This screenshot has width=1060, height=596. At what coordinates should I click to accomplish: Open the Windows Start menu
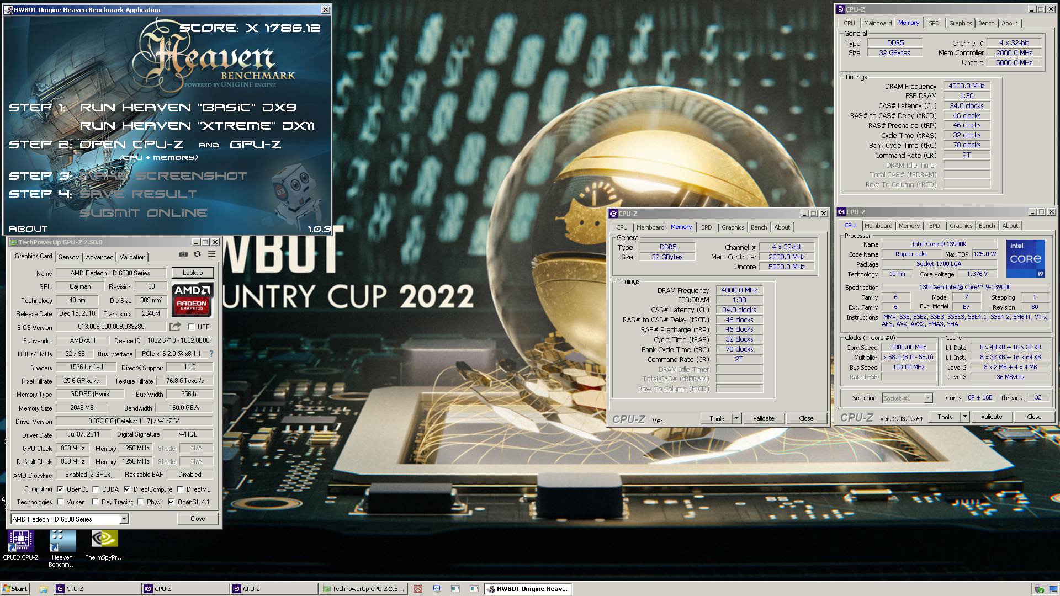15,589
